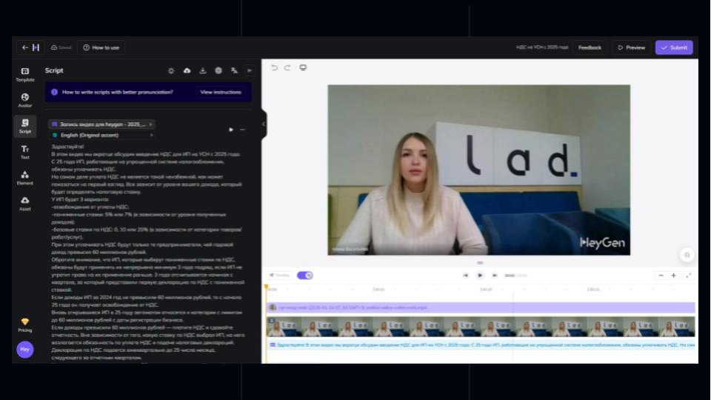Click the globe icon in Script header
Image resolution: width=711 pixels, height=400 pixels.
[218, 70]
